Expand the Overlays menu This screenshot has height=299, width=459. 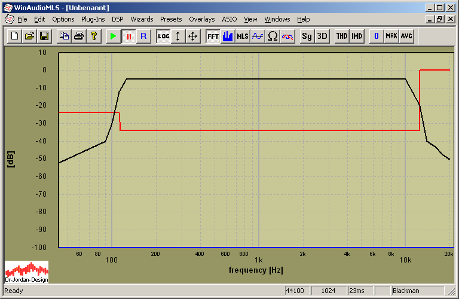point(201,19)
